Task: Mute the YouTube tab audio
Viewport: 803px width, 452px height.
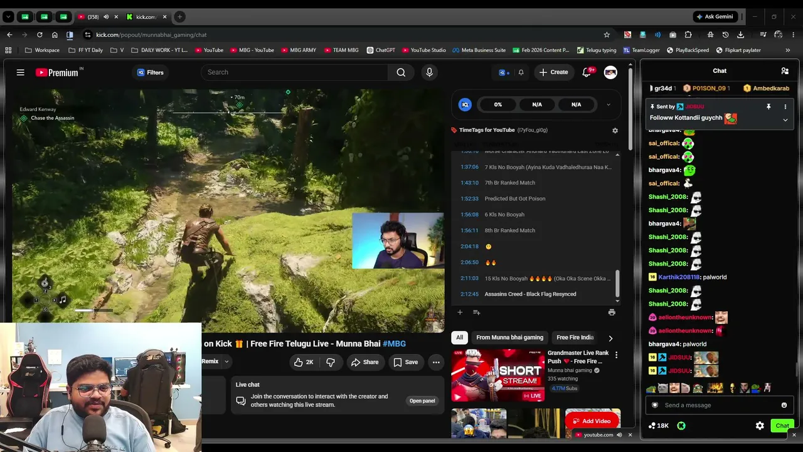Action: (x=105, y=17)
